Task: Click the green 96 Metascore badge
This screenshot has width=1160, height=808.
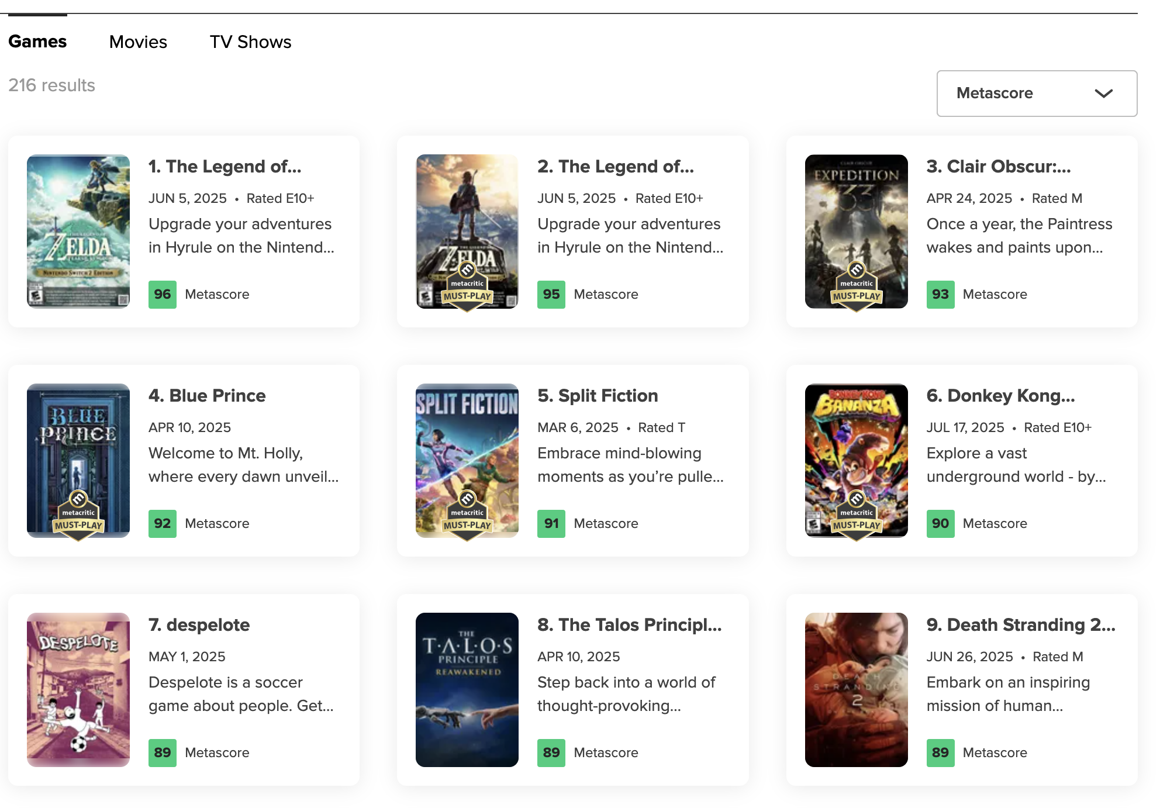Action: [163, 294]
